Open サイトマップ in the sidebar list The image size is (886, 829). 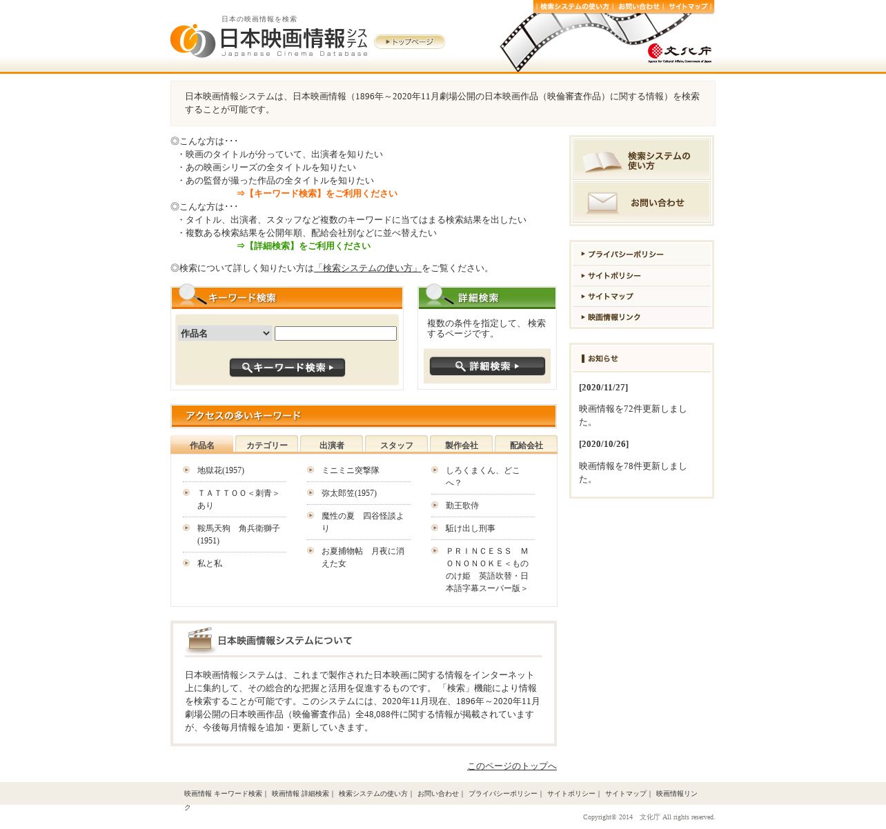point(642,297)
